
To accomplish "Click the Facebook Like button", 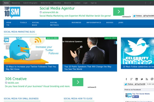I will (x=136, y=97).
